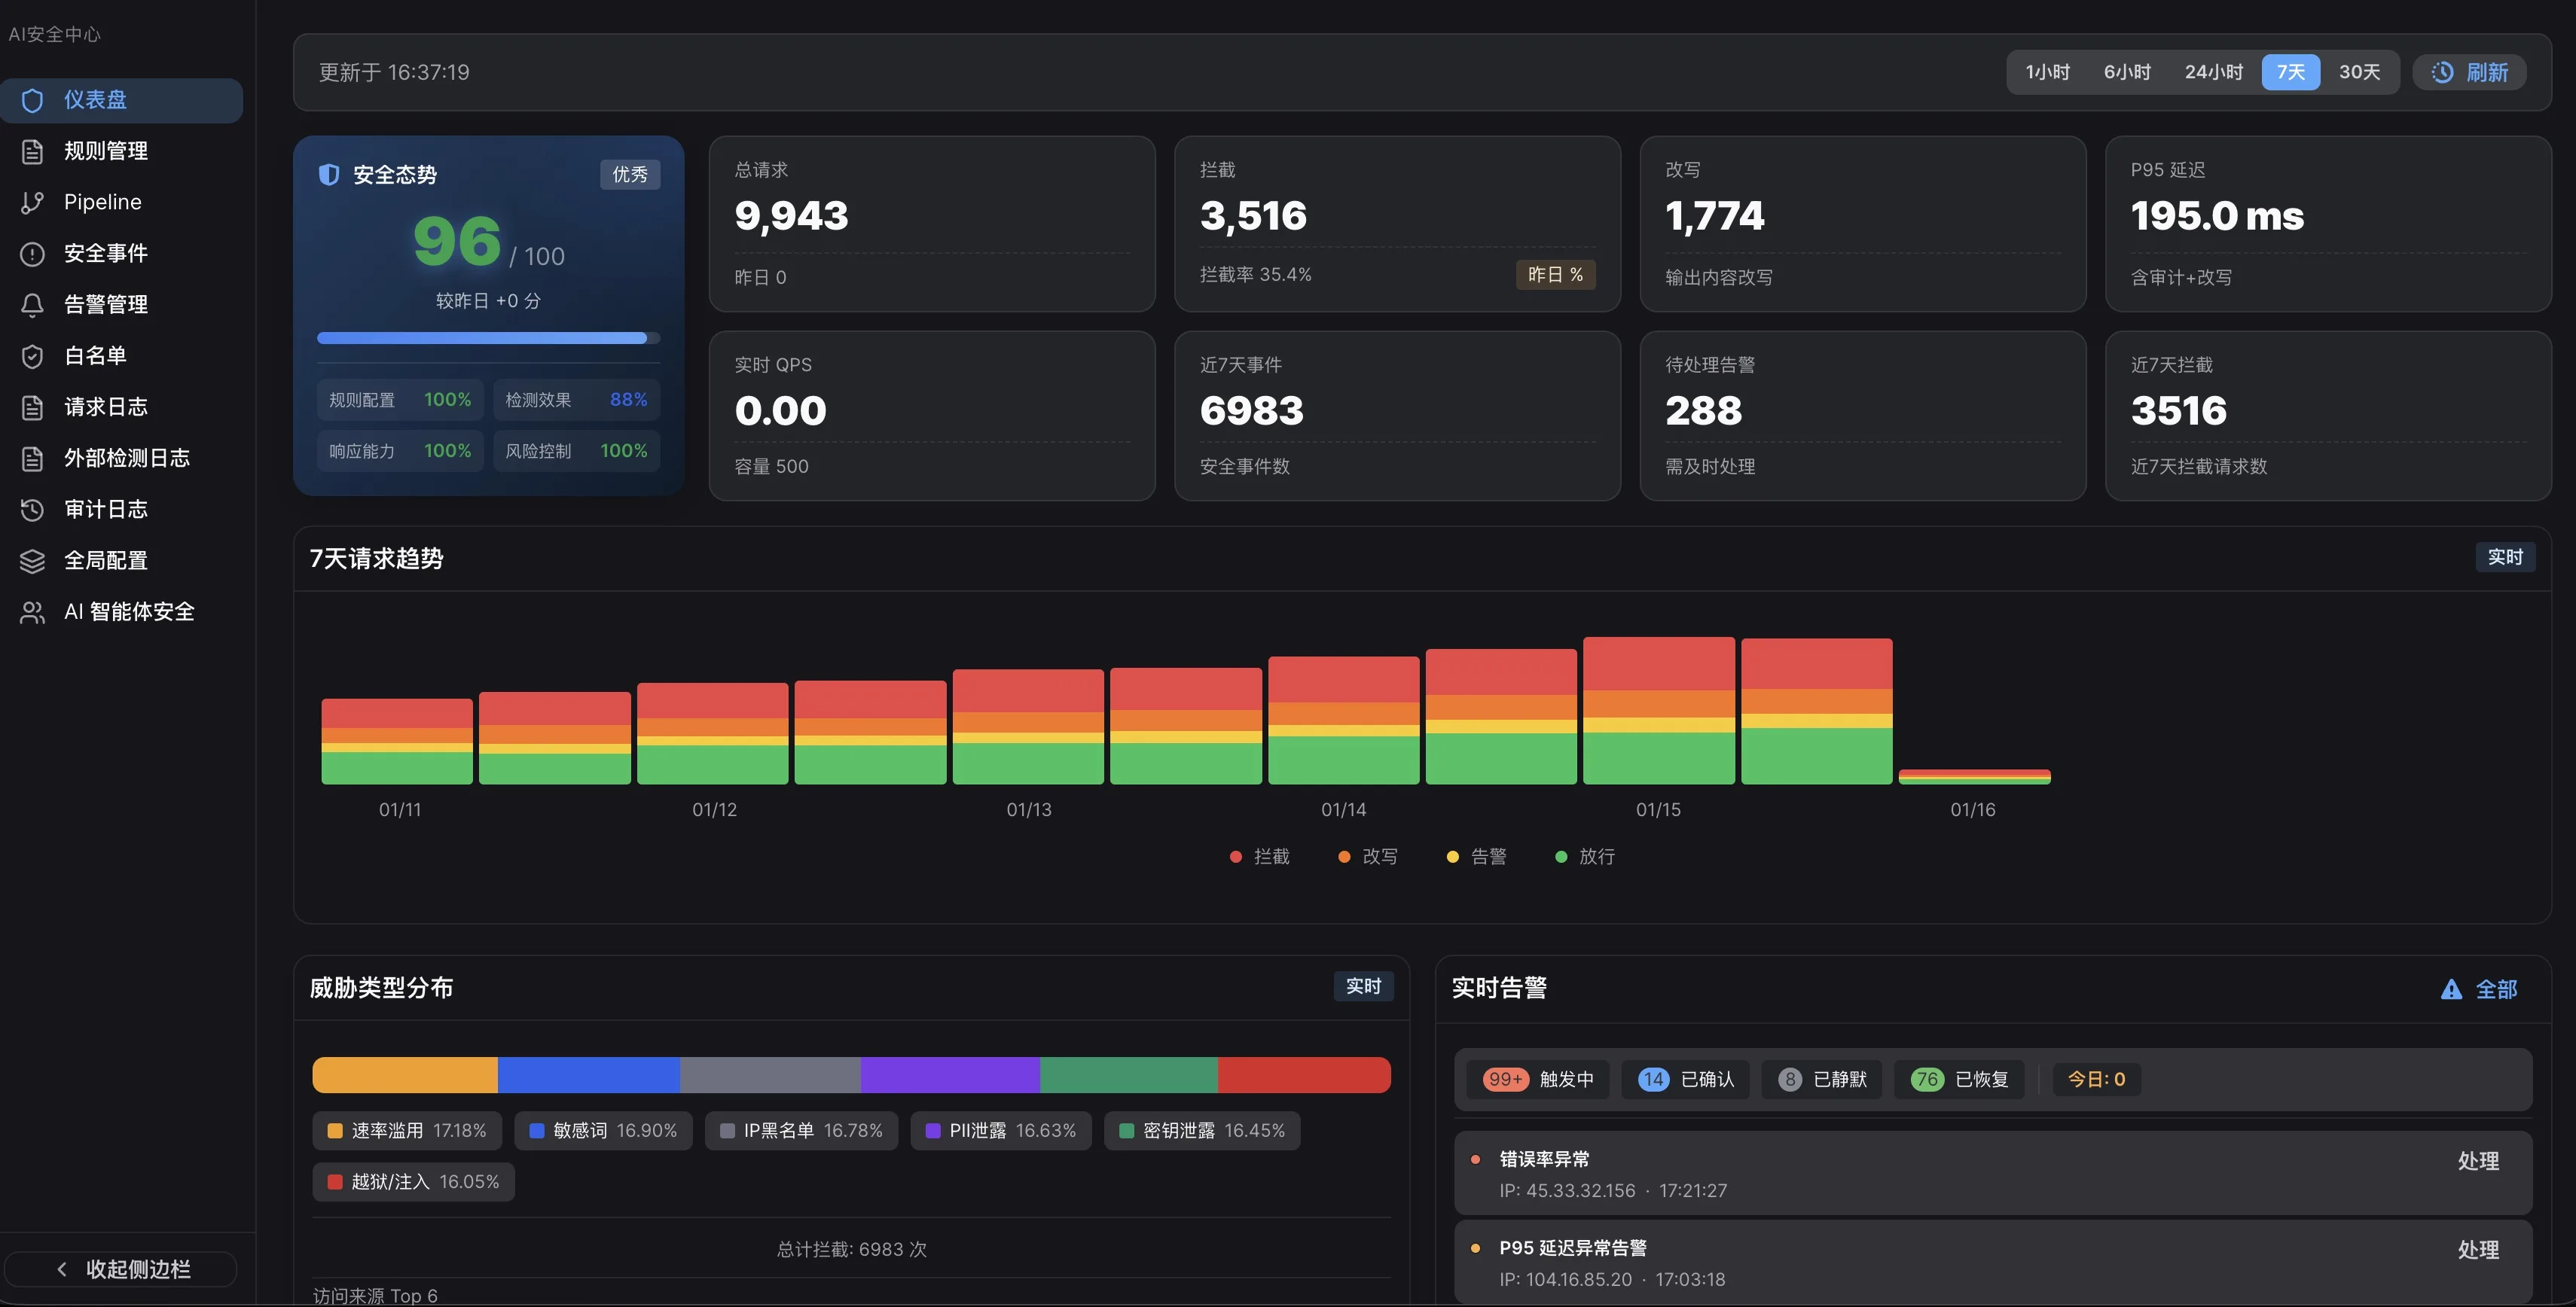This screenshot has width=2576, height=1307.
Task: Open 安全事件 alert circle icon
Action: coord(32,254)
